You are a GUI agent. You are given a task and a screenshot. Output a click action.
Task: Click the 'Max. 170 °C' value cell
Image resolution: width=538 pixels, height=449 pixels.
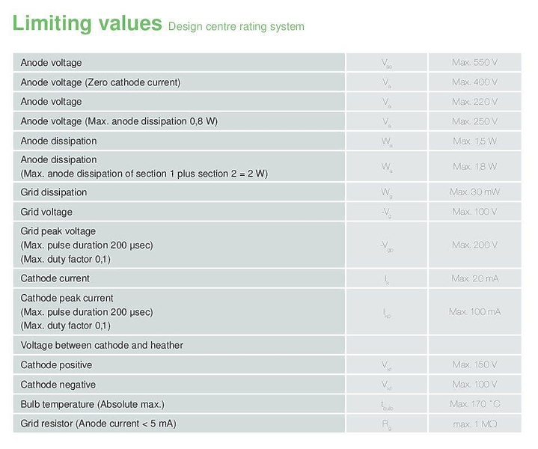point(474,404)
